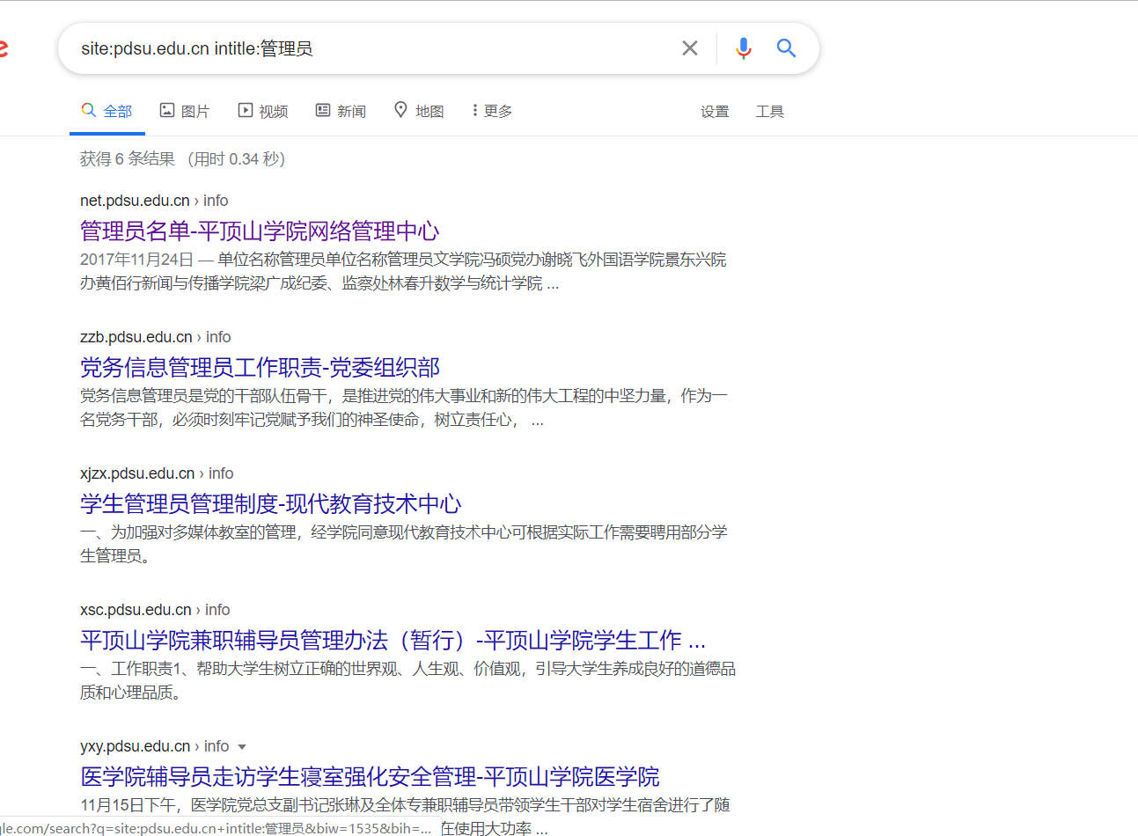Viewport: 1138px width, 836px height.
Task: Click the Google logo fragment at the left edge
Action: coord(4,48)
